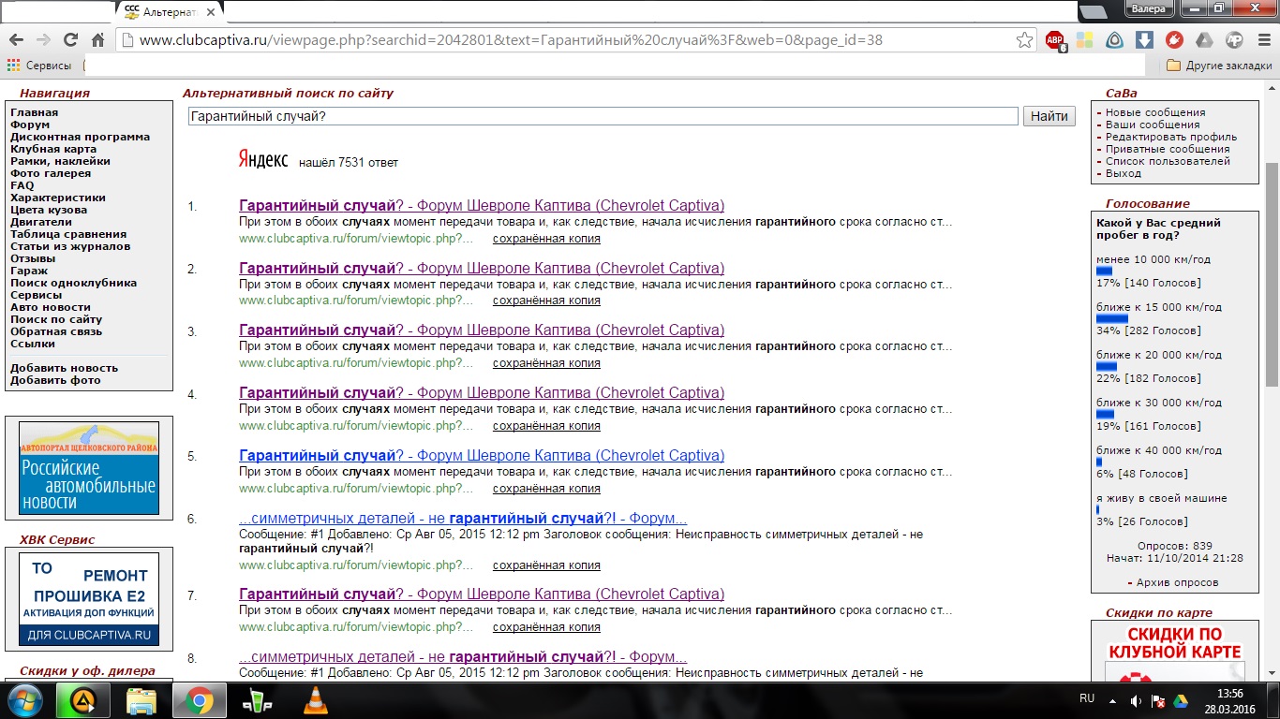The width and height of the screenshot is (1280, 719).
Task: Click the site search input field
Action: (603, 116)
